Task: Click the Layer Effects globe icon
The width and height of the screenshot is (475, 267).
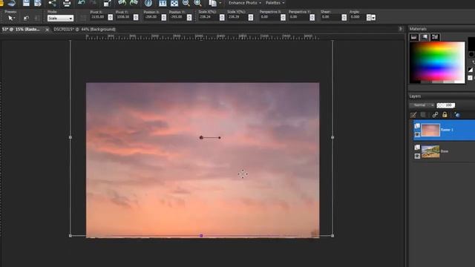Action: (457, 115)
